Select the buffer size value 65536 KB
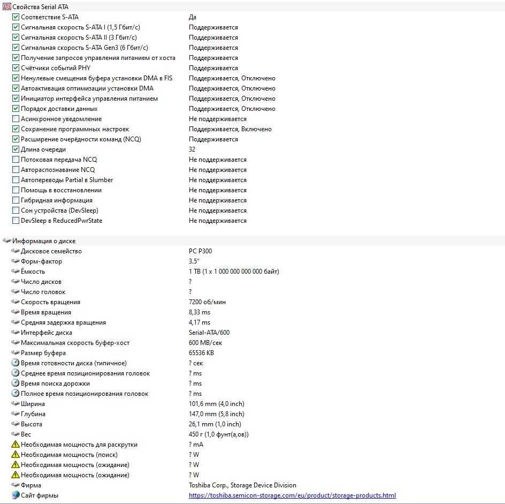This screenshot has width=505, height=504. pos(201,353)
